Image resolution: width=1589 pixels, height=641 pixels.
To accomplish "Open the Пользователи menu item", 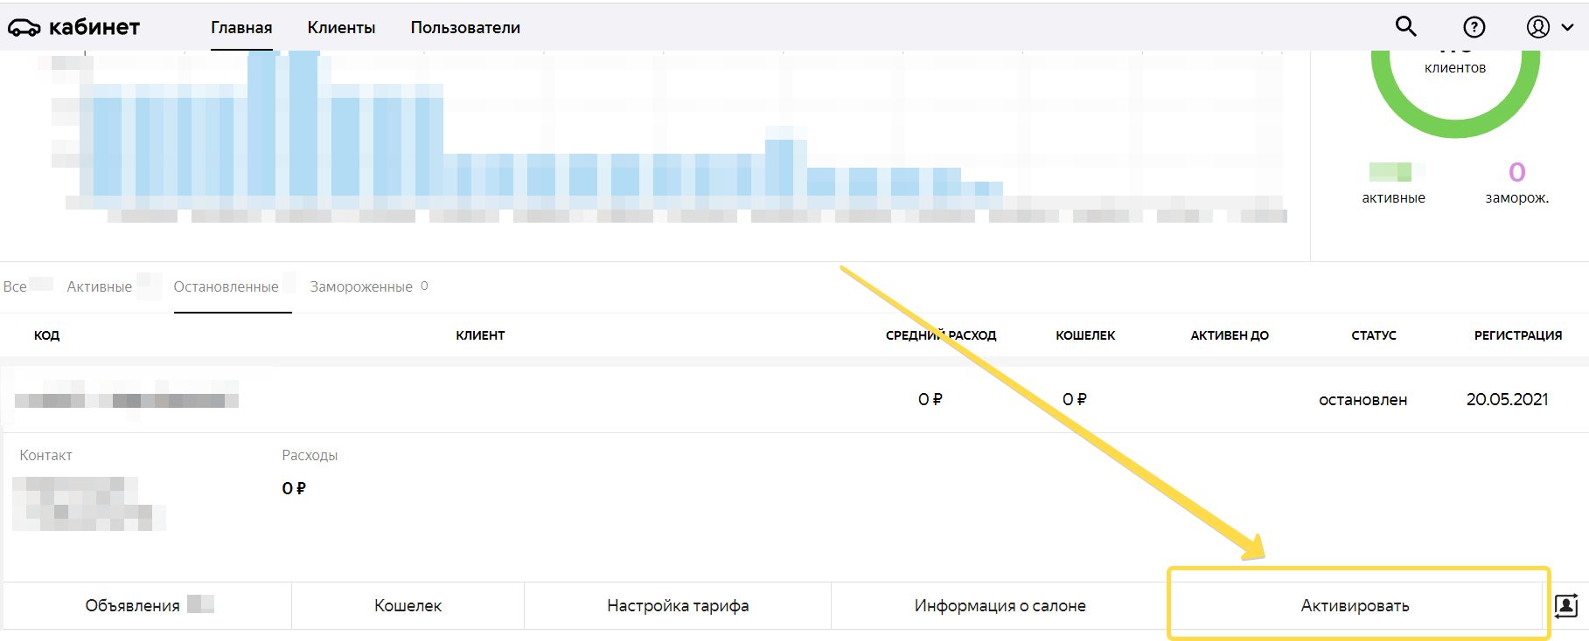I will click(465, 28).
